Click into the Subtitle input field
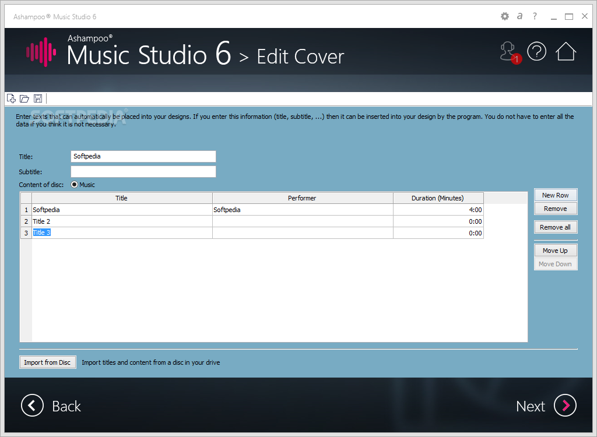Viewport: 597px width, 437px height. (143, 172)
